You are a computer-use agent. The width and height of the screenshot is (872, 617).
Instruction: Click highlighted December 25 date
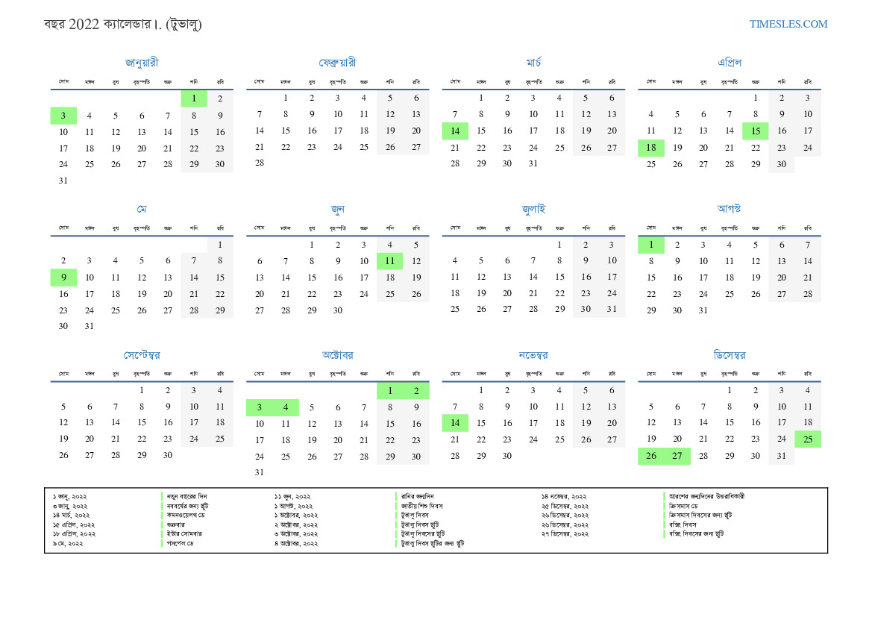(x=807, y=439)
